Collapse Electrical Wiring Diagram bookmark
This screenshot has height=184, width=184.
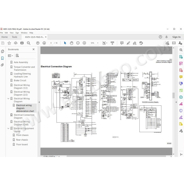[x=8, y=99]
